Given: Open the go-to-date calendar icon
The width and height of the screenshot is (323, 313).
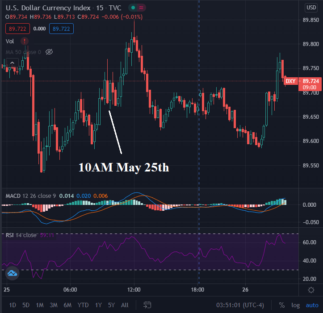Looking at the screenshot, I should point(147,305).
